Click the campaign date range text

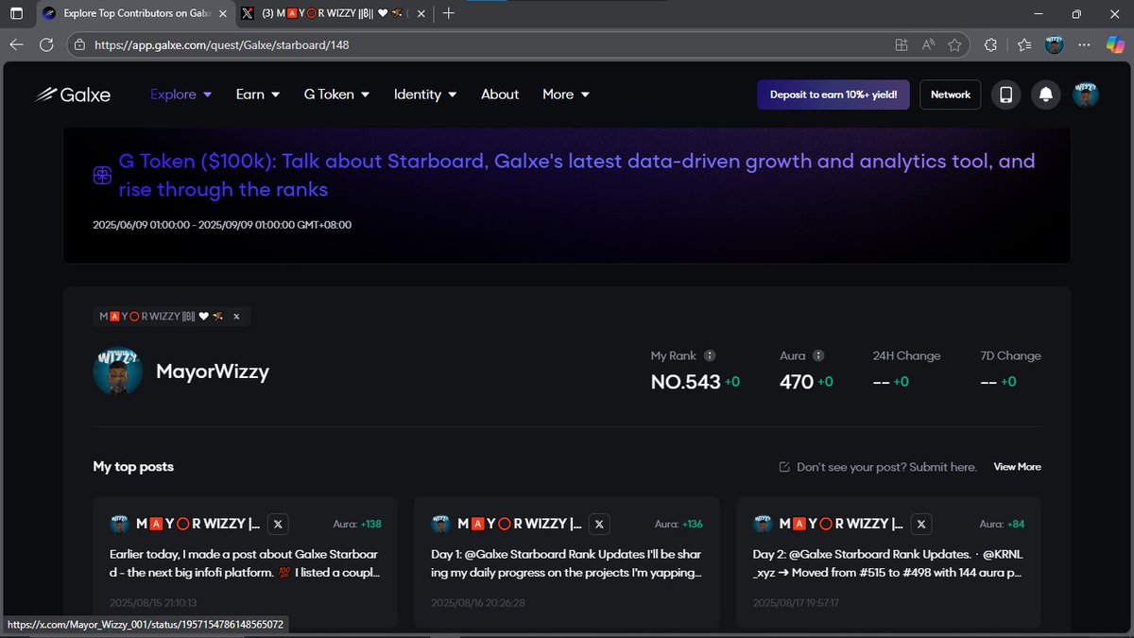222,225
